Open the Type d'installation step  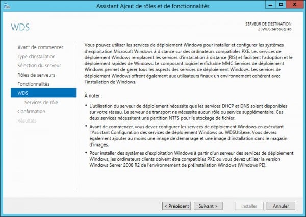[x=36, y=57]
